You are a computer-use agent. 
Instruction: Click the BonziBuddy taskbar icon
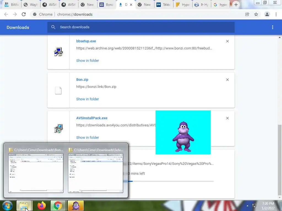click(x=76, y=206)
